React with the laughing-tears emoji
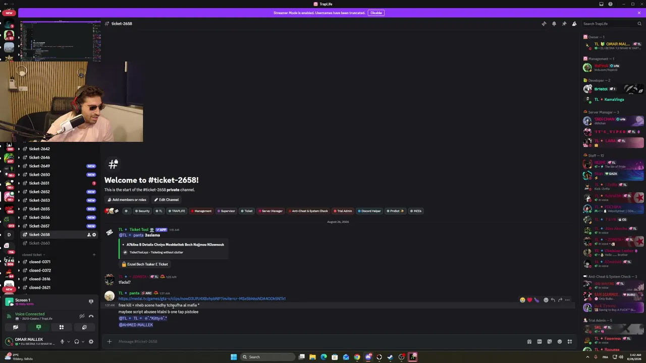The image size is (646, 363). click(x=522, y=300)
